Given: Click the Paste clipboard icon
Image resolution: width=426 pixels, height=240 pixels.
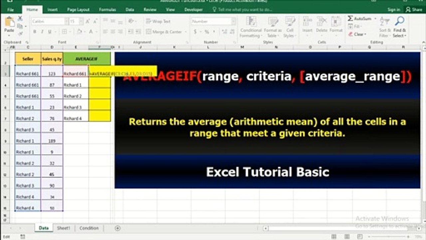Looking at the screenshot, I should (9, 22).
